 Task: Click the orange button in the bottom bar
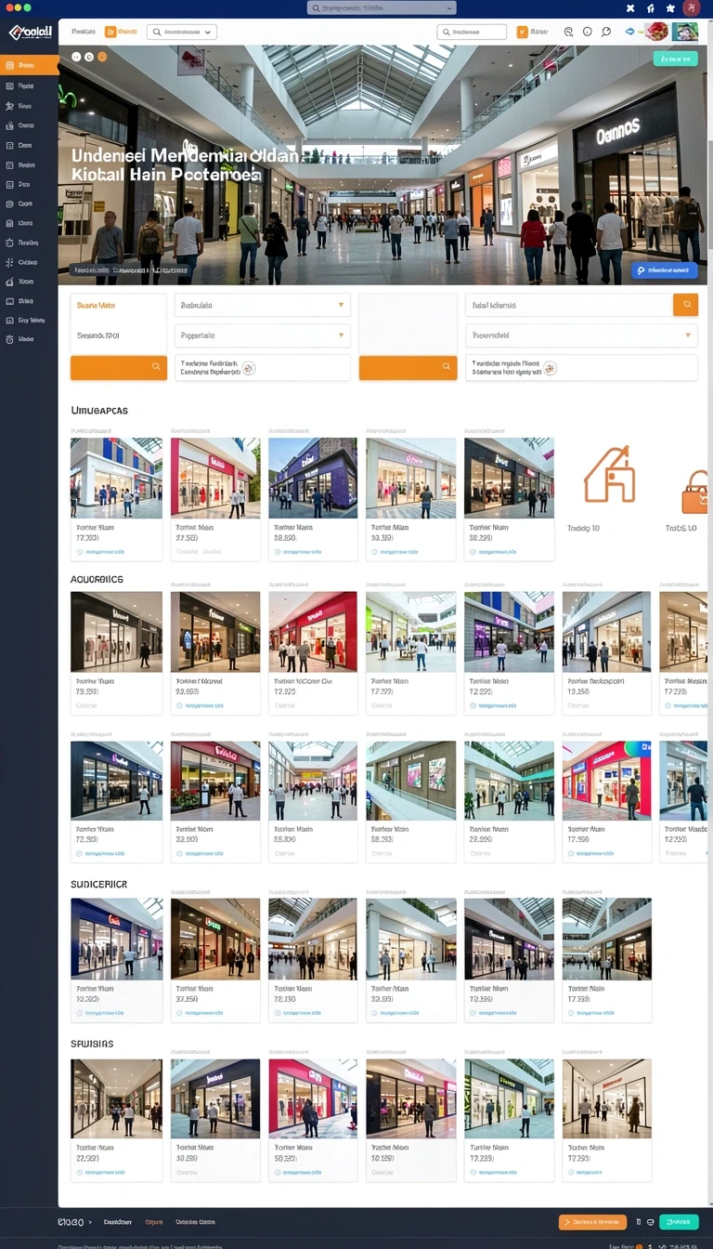coord(592,1222)
